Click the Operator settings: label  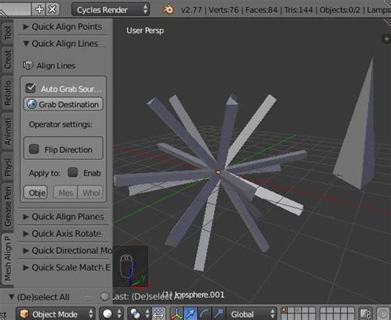[x=60, y=125]
